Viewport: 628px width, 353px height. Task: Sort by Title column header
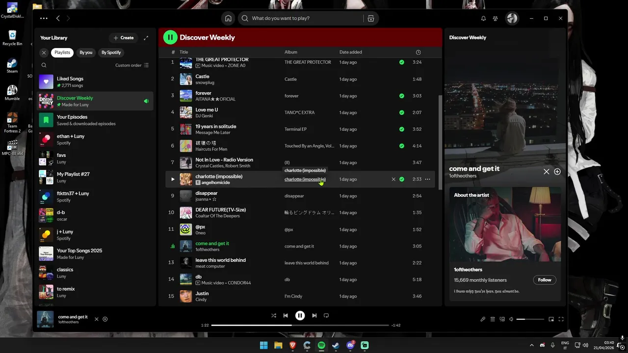pos(183,52)
